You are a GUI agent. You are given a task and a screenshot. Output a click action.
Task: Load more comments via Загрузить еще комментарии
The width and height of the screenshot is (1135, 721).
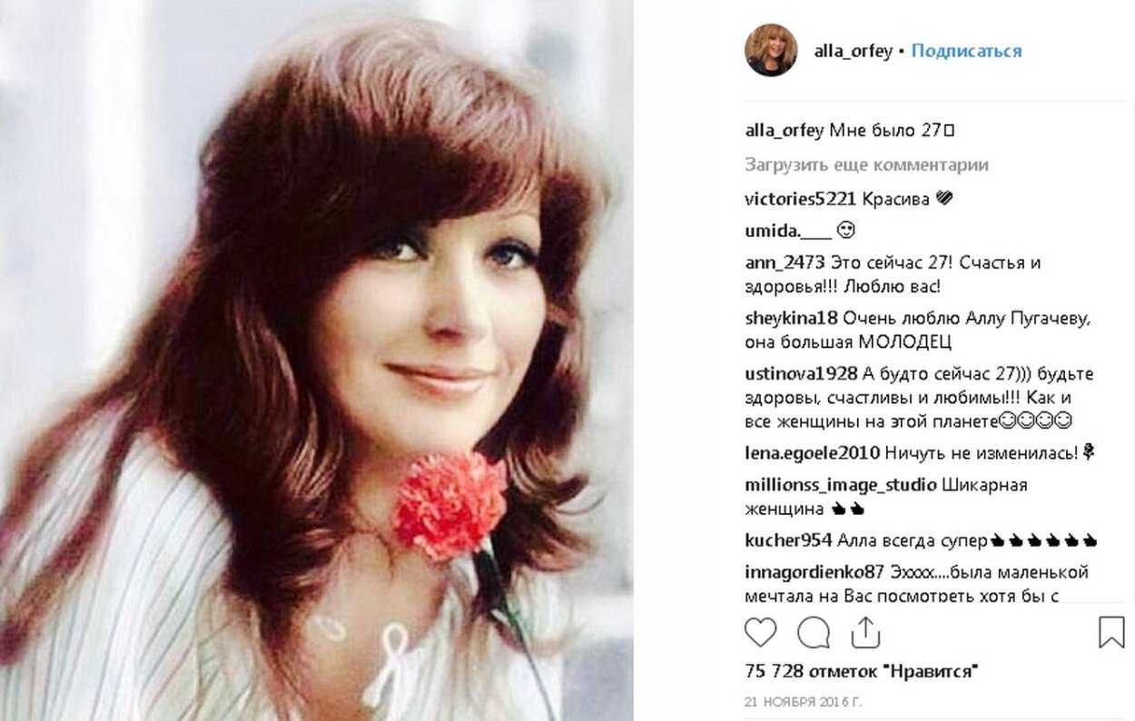866,165
